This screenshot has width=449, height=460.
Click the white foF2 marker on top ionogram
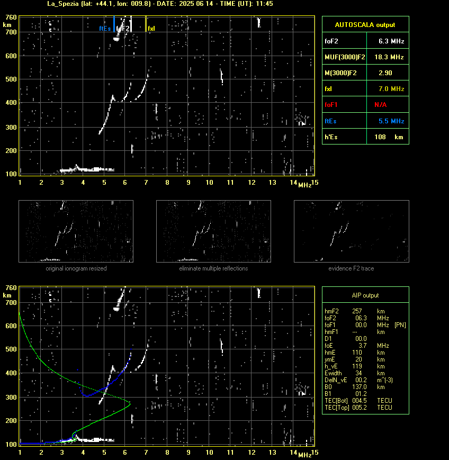point(123,29)
